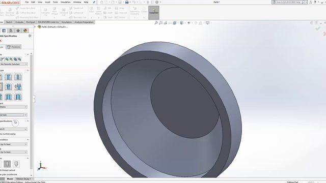Switch to the Analysis Preparation tab
The height and width of the screenshot is (183, 326).
point(84,22)
